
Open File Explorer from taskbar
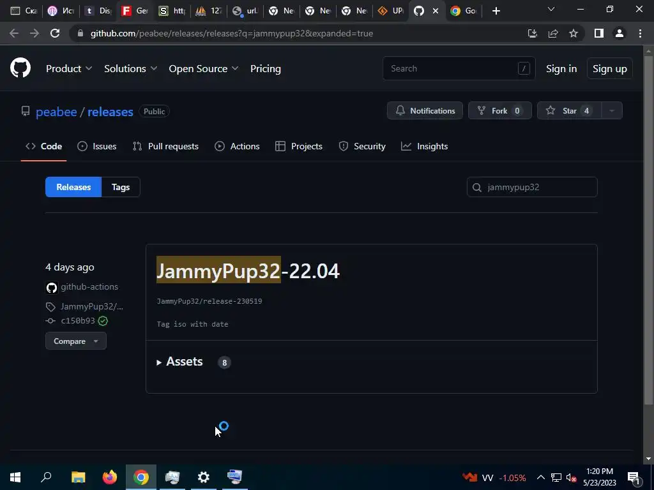(x=78, y=477)
